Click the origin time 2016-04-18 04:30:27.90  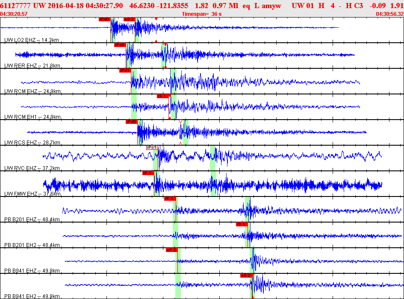click(85, 6)
